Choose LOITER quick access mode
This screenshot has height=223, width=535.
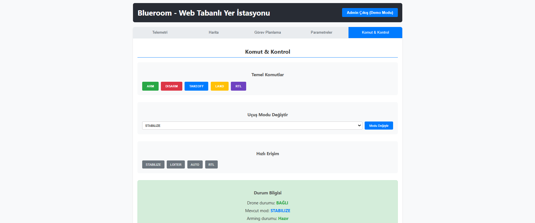(176, 165)
